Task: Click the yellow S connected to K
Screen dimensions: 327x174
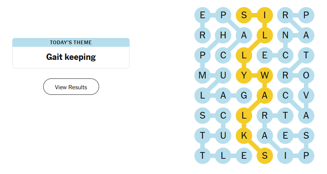Action: pos(265,156)
